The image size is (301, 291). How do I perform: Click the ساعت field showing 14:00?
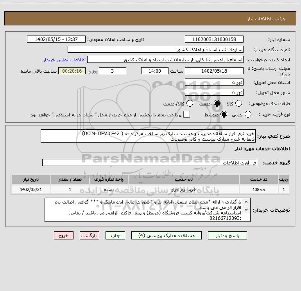pyautogui.click(x=155, y=71)
